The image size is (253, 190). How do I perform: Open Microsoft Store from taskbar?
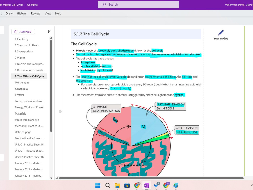click(x=127, y=185)
